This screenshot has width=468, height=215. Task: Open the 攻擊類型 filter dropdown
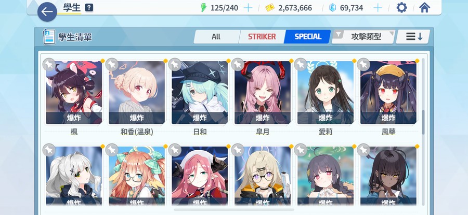[363, 37]
